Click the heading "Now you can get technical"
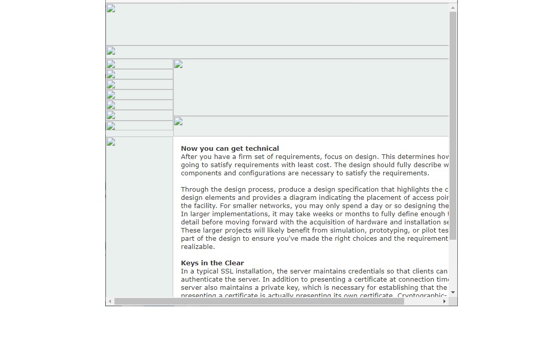 (229, 149)
